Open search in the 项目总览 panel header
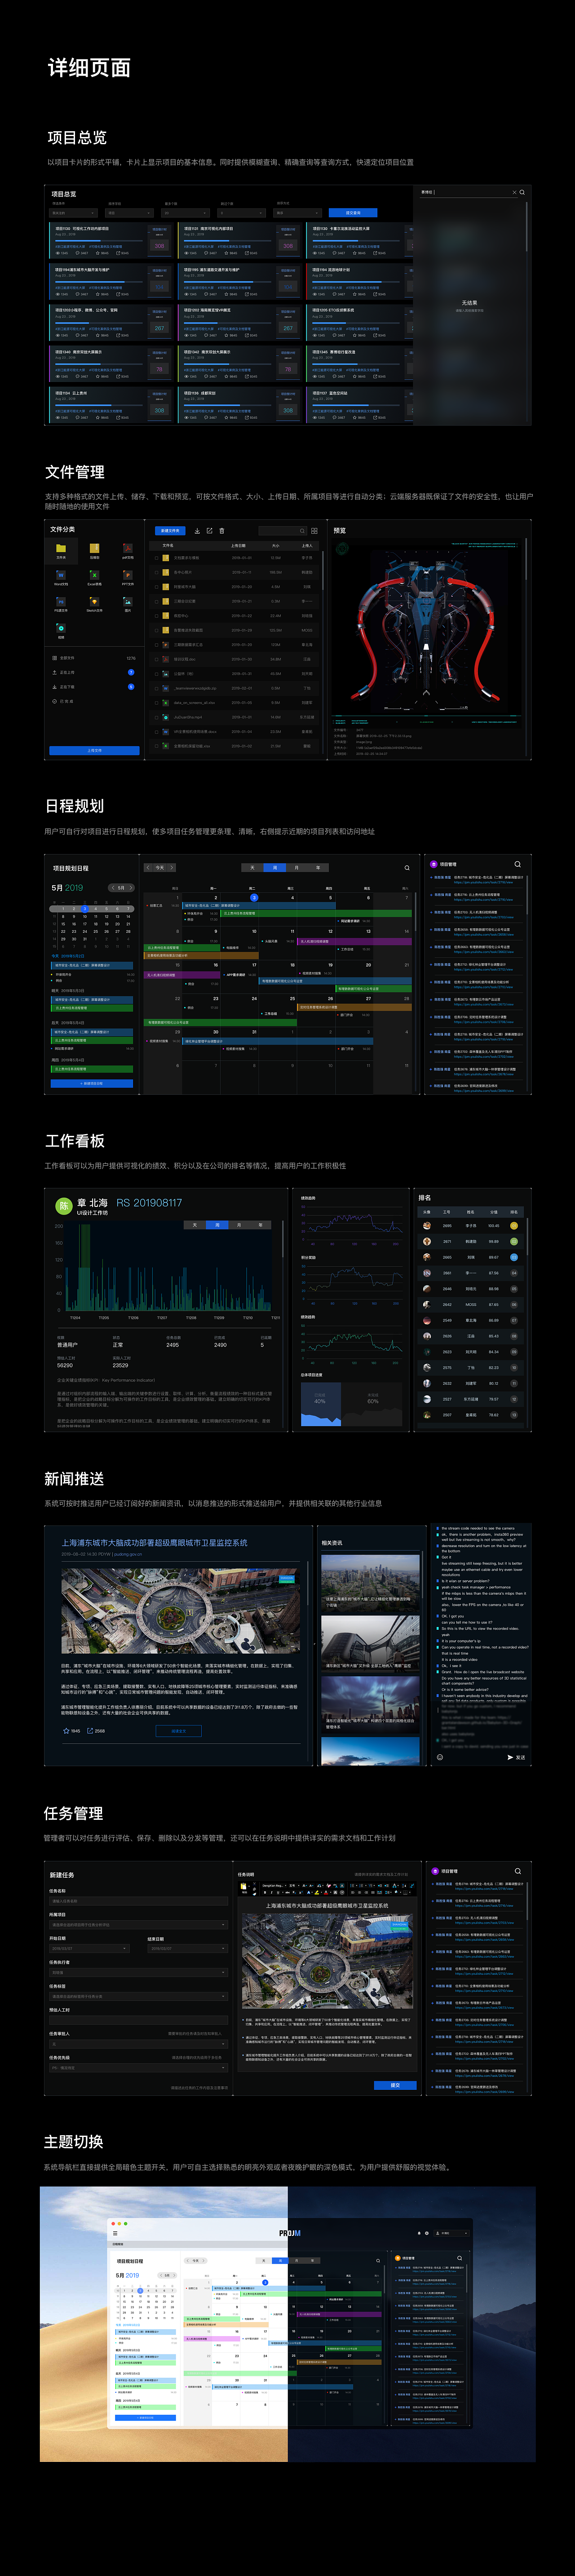This screenshot has height=2576, width=575. click(522, 192)
